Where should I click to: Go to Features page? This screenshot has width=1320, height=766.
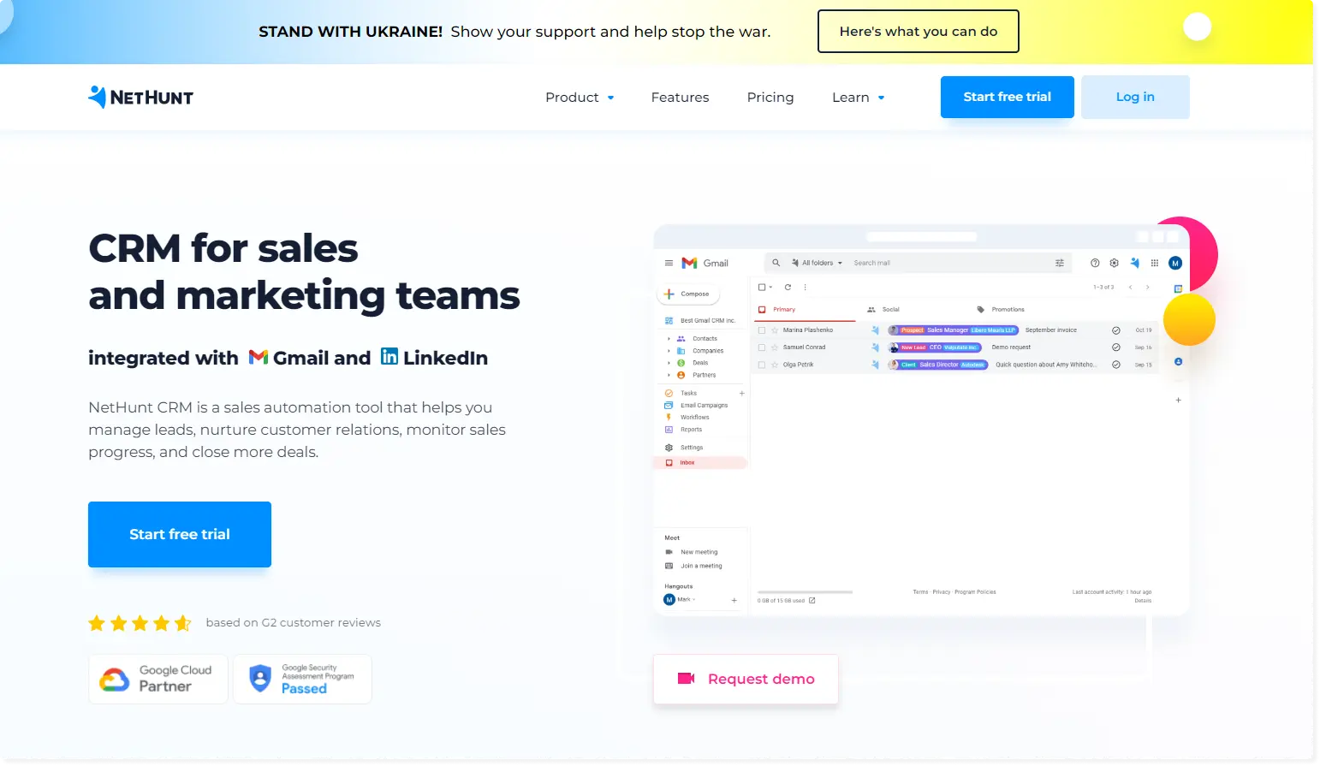680,98
